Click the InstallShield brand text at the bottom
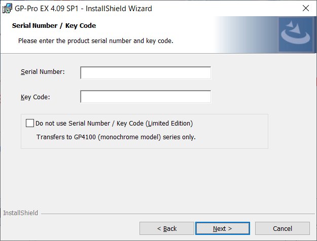This screenshot has width=317, height=241. pos(21,213)
